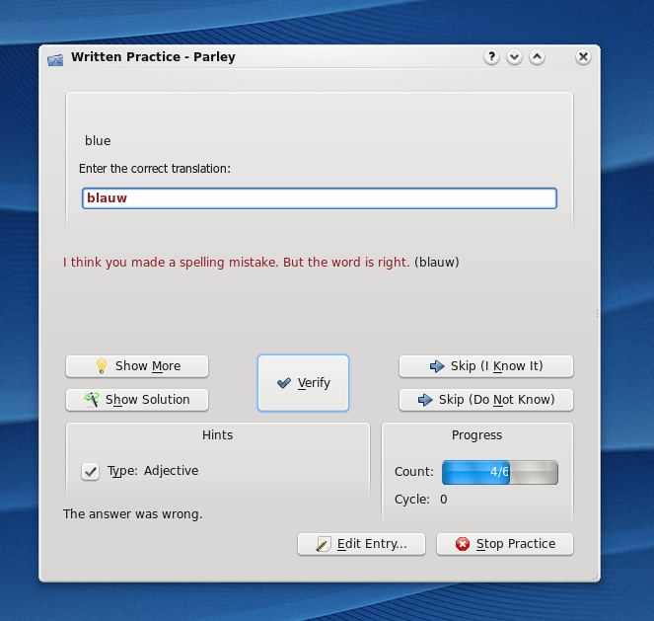Click the Cycle value '0'
The image size is (654, 621).
click(443, 500)
